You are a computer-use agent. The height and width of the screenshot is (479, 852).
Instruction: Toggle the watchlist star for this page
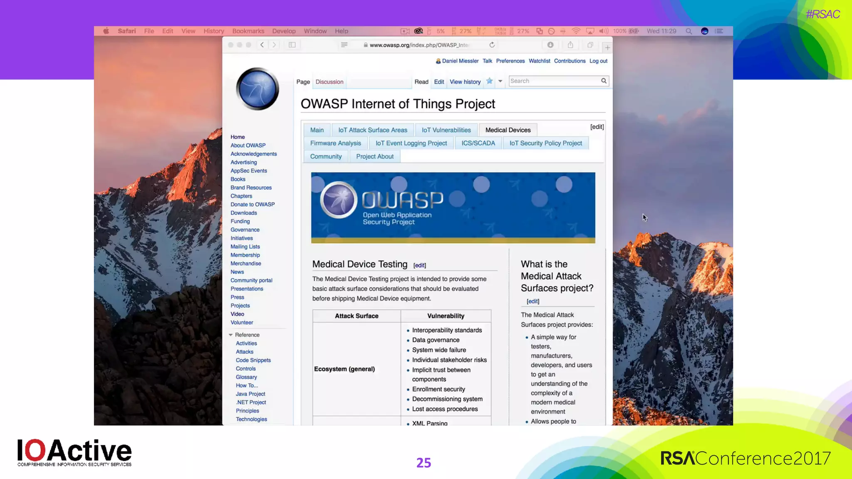490,81
